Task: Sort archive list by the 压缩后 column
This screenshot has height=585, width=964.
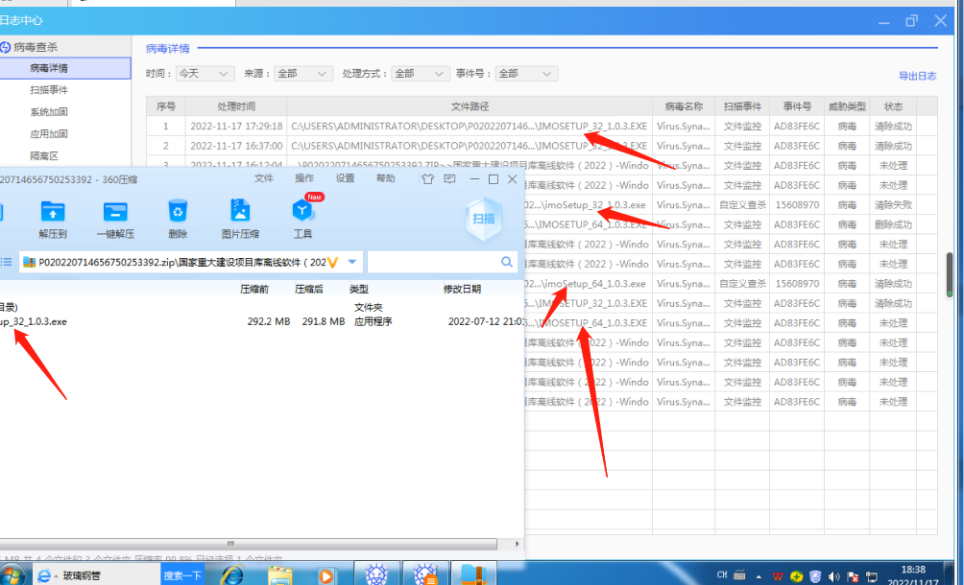Action: 308,289
